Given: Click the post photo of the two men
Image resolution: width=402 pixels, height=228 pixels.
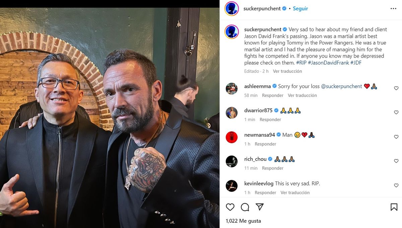Looking at the screenshot, I should pyautogui.click(x=110, y=118).
